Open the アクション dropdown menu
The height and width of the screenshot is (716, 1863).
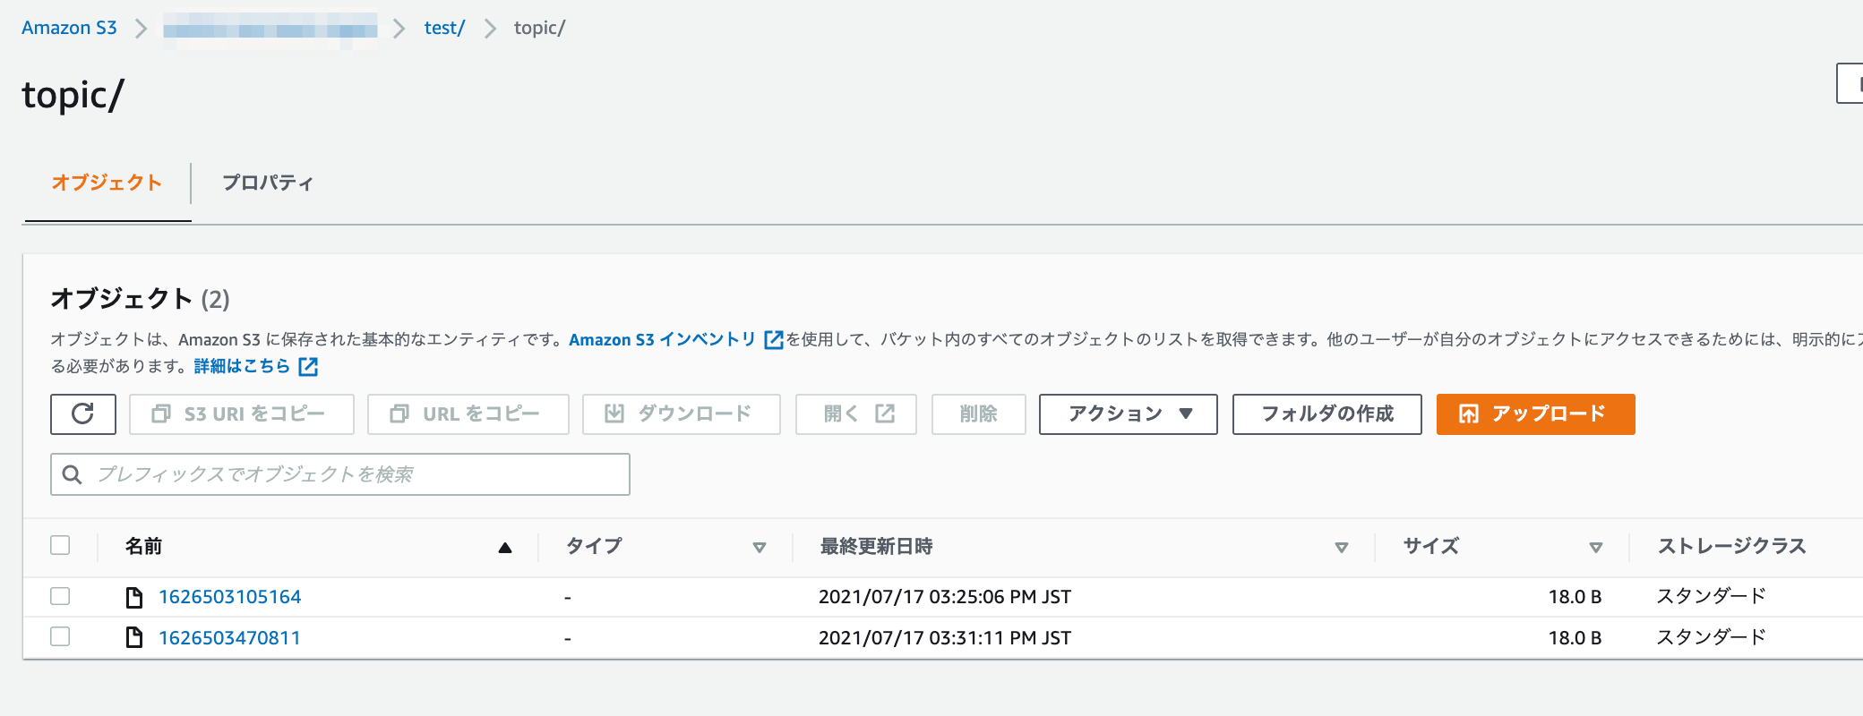click(x=1129, y=413)
